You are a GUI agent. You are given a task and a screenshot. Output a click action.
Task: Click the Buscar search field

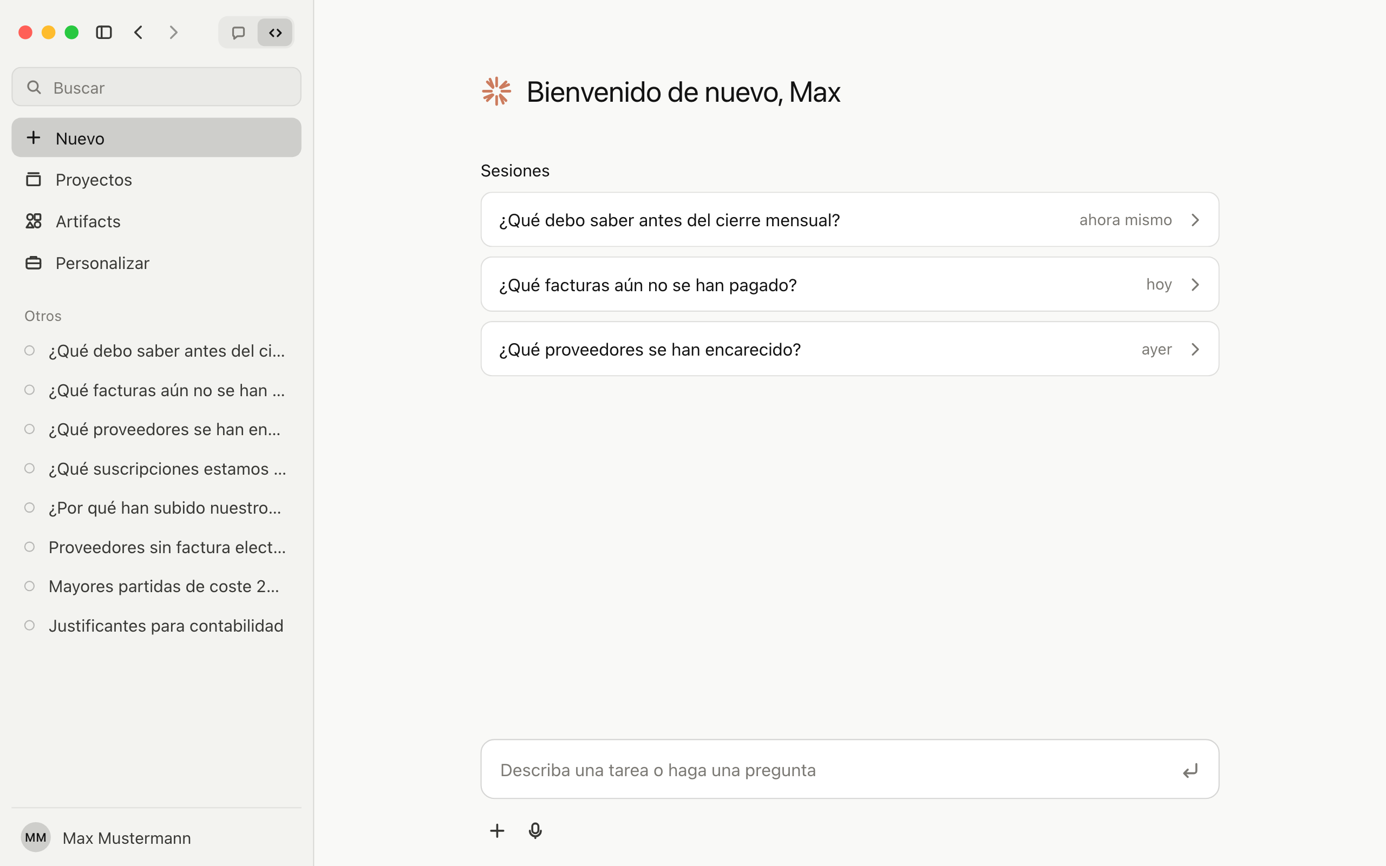[156, 87]
